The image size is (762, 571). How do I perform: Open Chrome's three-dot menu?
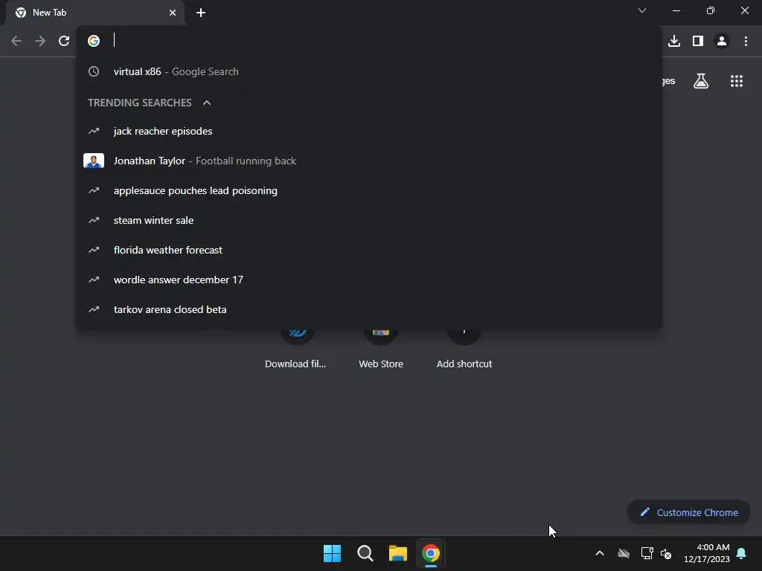click(746, 42)
